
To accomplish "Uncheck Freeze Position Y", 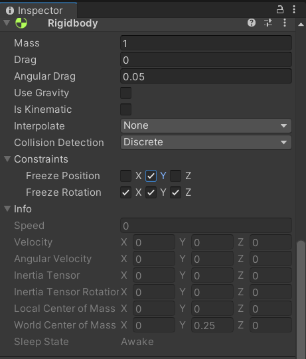I will [151, 176].
